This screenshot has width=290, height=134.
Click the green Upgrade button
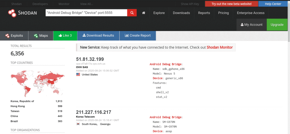pos(277,25)
